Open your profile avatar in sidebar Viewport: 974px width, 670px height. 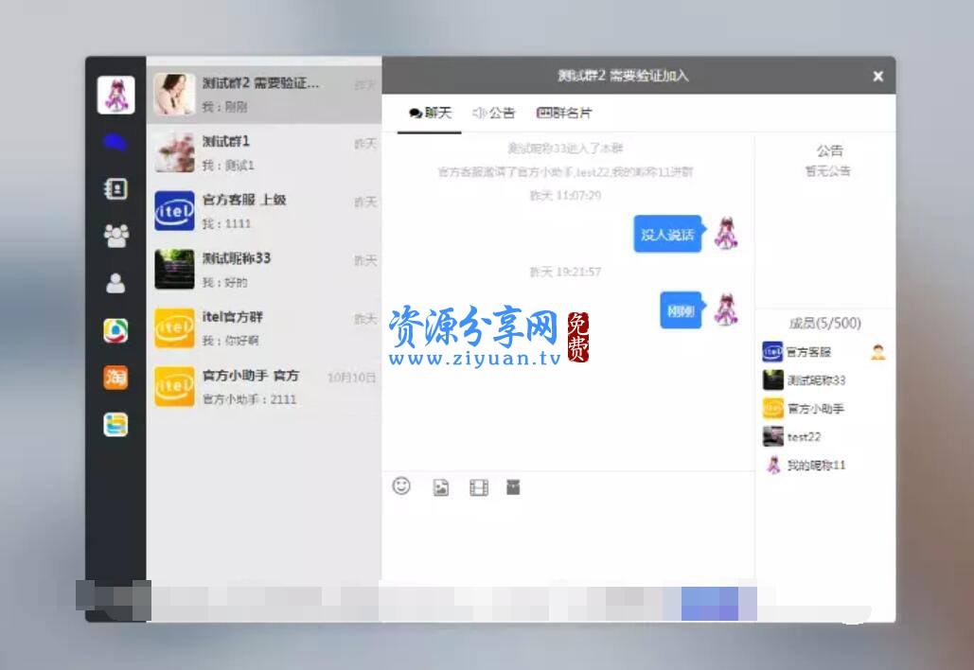click(x=115, y=95)
